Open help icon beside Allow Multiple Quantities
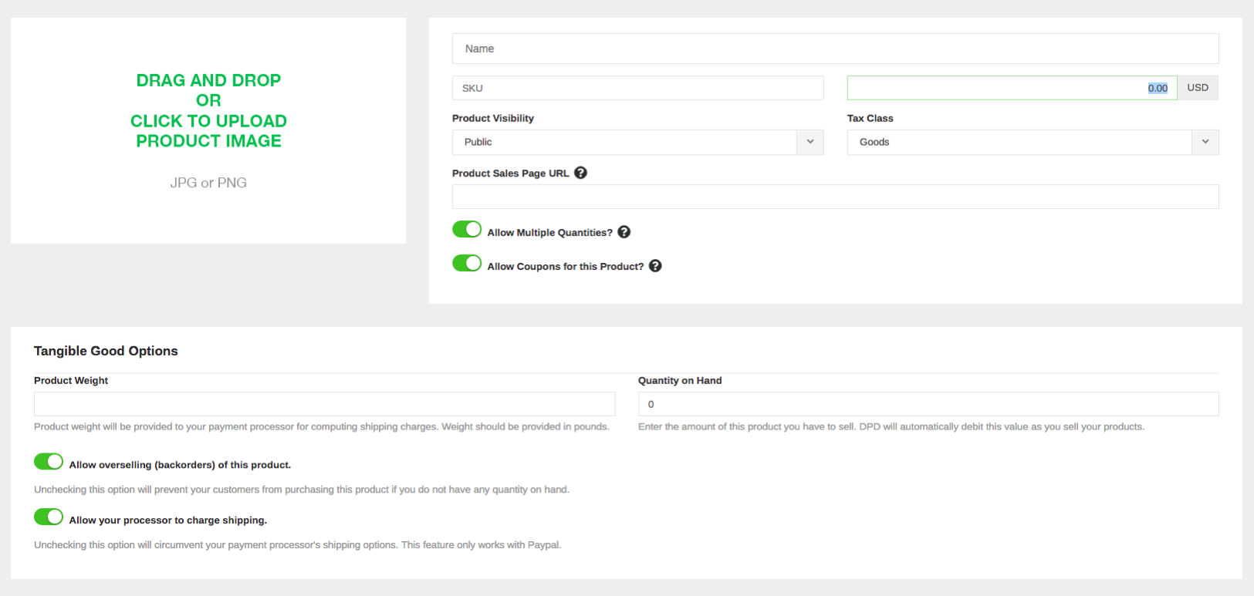This screenshot has width=1254, height=596. 624,232
